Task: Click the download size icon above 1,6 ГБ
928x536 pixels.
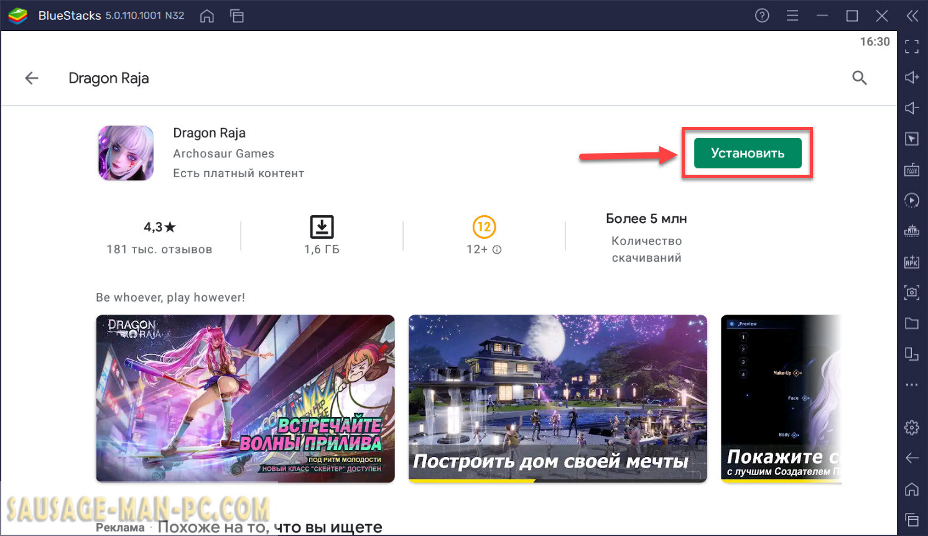Action: pos(322,227)
